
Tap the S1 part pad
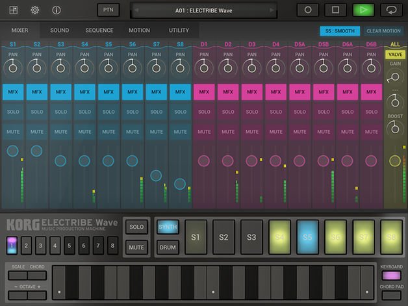point(196,237)
